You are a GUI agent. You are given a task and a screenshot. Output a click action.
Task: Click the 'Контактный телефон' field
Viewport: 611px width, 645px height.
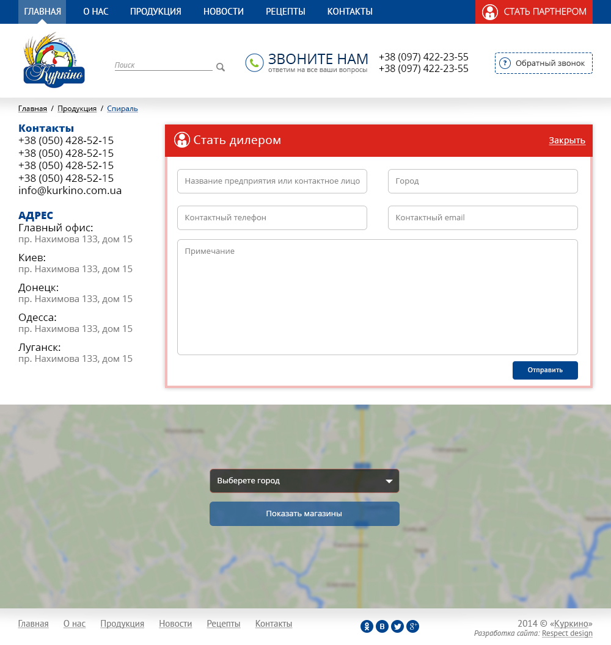click(272, 218)
